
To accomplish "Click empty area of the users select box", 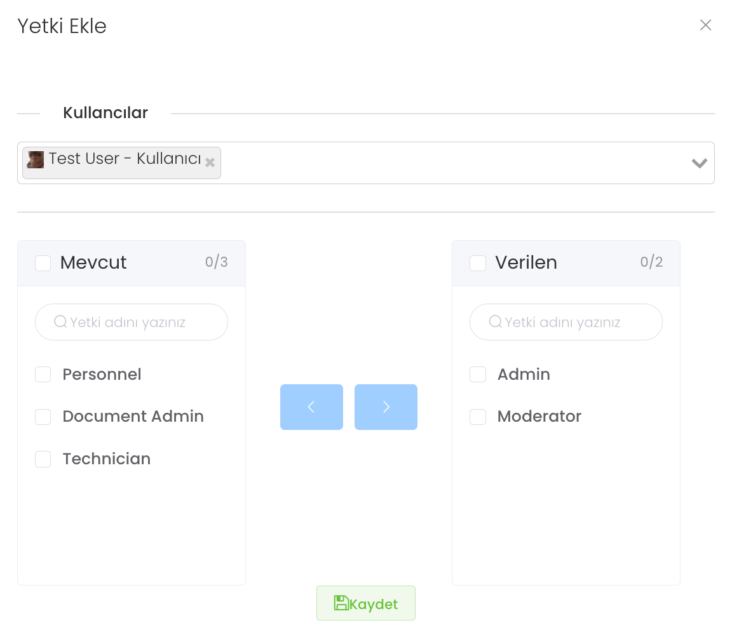I will pyautogui.click(x=445, y=163).
